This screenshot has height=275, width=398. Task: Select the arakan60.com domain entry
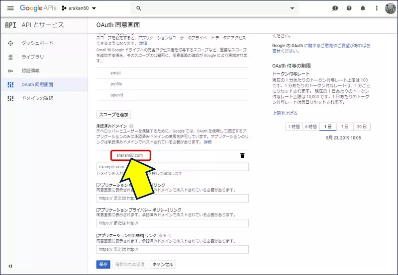click(131, 155)
